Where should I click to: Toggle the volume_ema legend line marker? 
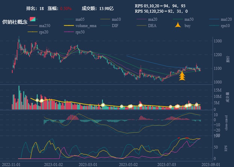click(69, 26)
